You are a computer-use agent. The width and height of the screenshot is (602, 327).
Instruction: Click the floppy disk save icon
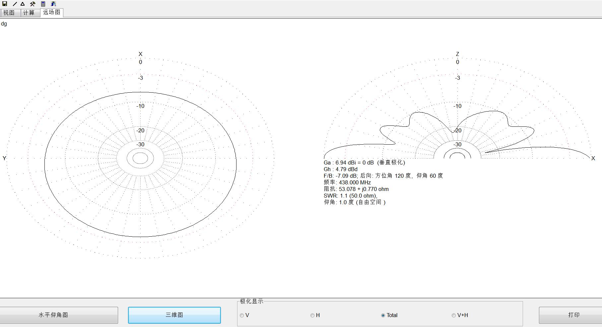[x=5, y=4]
